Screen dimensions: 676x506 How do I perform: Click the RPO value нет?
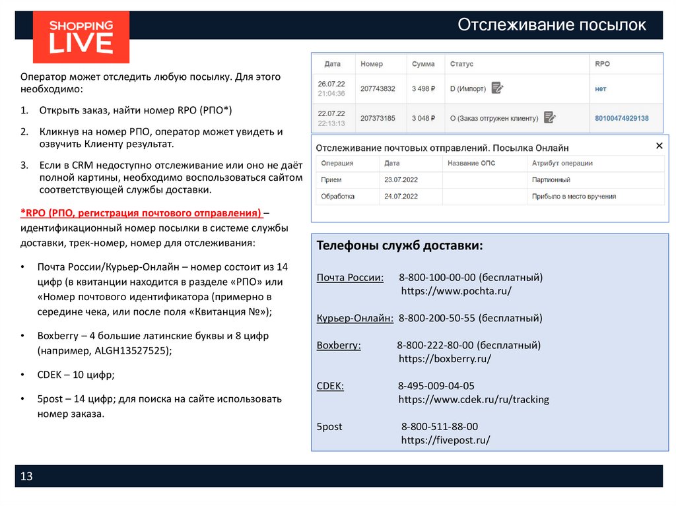pos(600,89)
